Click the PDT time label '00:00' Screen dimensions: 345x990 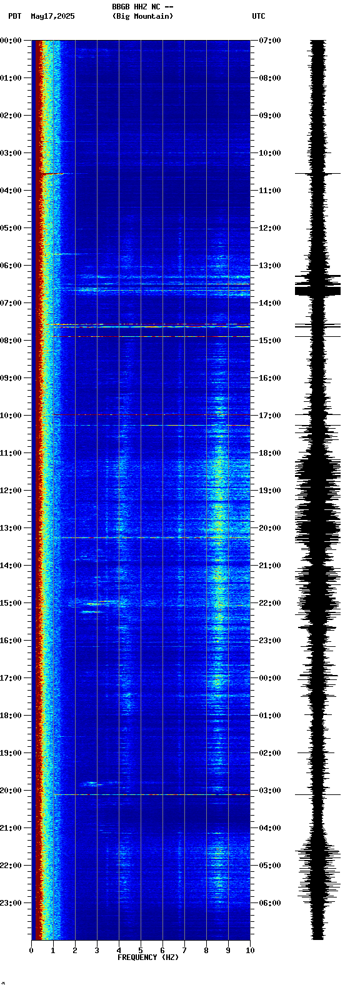(11, 41)
